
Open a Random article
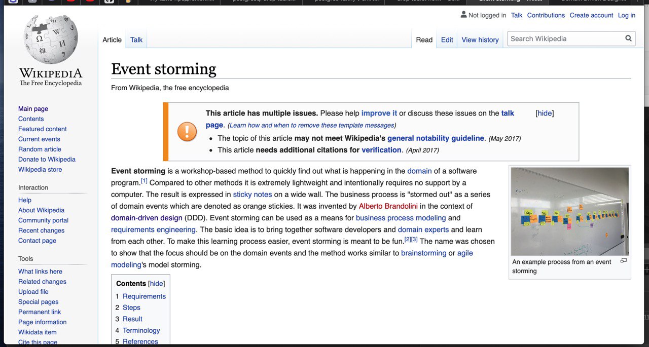coord(40,149)
